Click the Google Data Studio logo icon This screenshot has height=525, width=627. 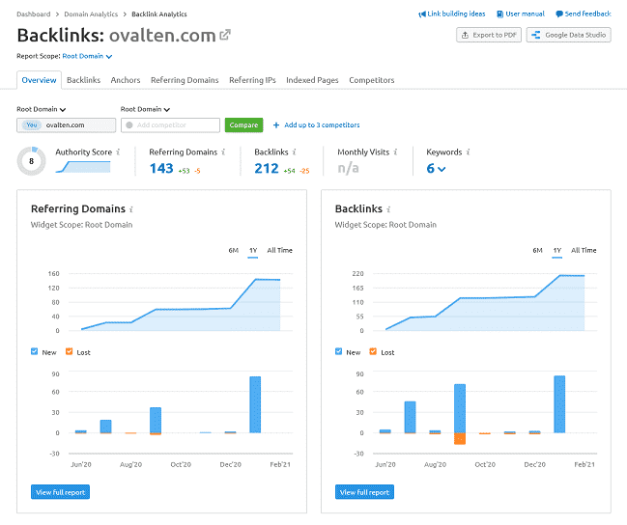click(536, 35)
